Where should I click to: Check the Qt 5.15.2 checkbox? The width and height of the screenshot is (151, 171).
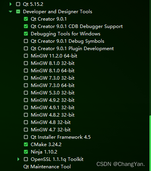(x=18, y=4)
